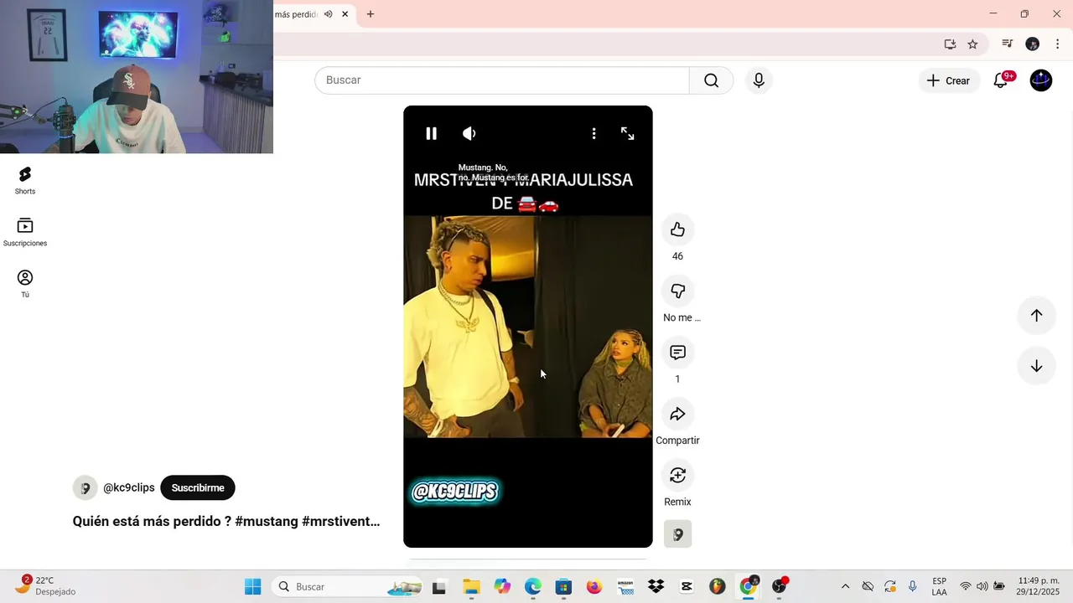The height and width of the screenshot is (603, 1073).
Task: Open Task View on taskbar
Action: (x=438, y=587)
